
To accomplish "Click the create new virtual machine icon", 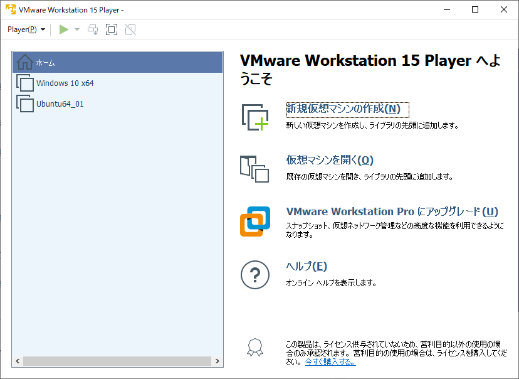I will click(254, 117).
